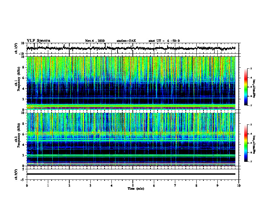269x208 pixels.
Task: Click time axis tick label '7'
Action: [175, 186]
